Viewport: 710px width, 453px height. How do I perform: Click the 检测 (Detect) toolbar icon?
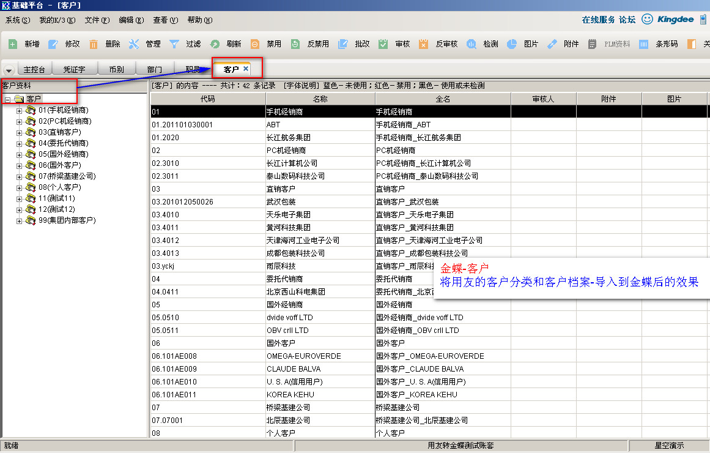click(471, 44)
